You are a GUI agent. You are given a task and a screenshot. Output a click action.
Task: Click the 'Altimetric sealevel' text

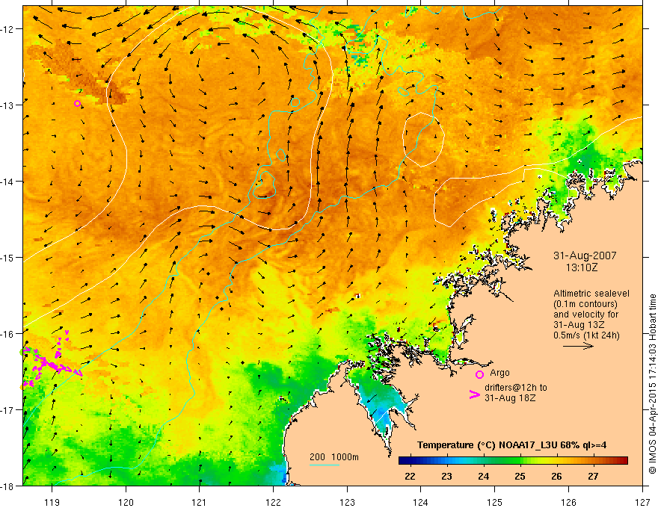[x=591, y=294]
